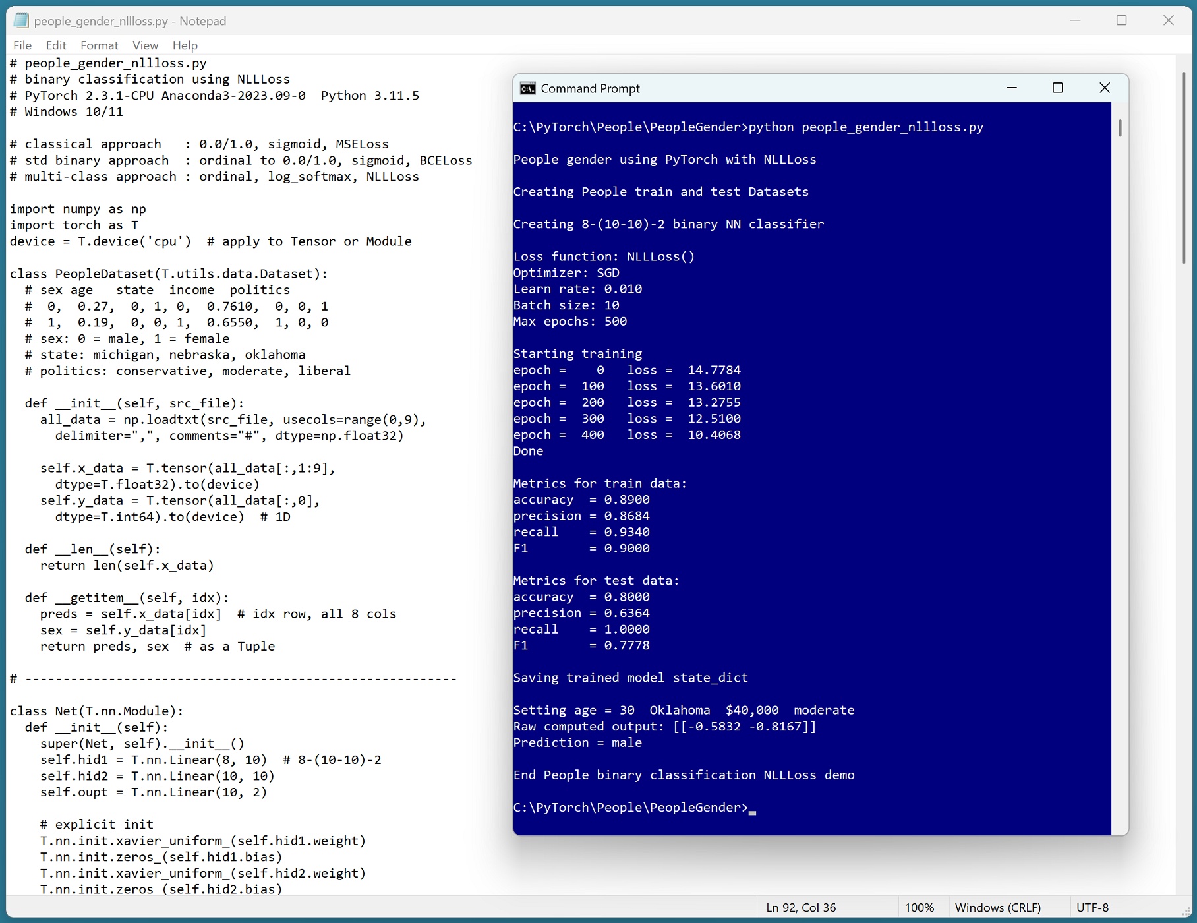1197x923 pixels.
Task: Place cursor on the 'import numpy as np' line
Action: 78,209
